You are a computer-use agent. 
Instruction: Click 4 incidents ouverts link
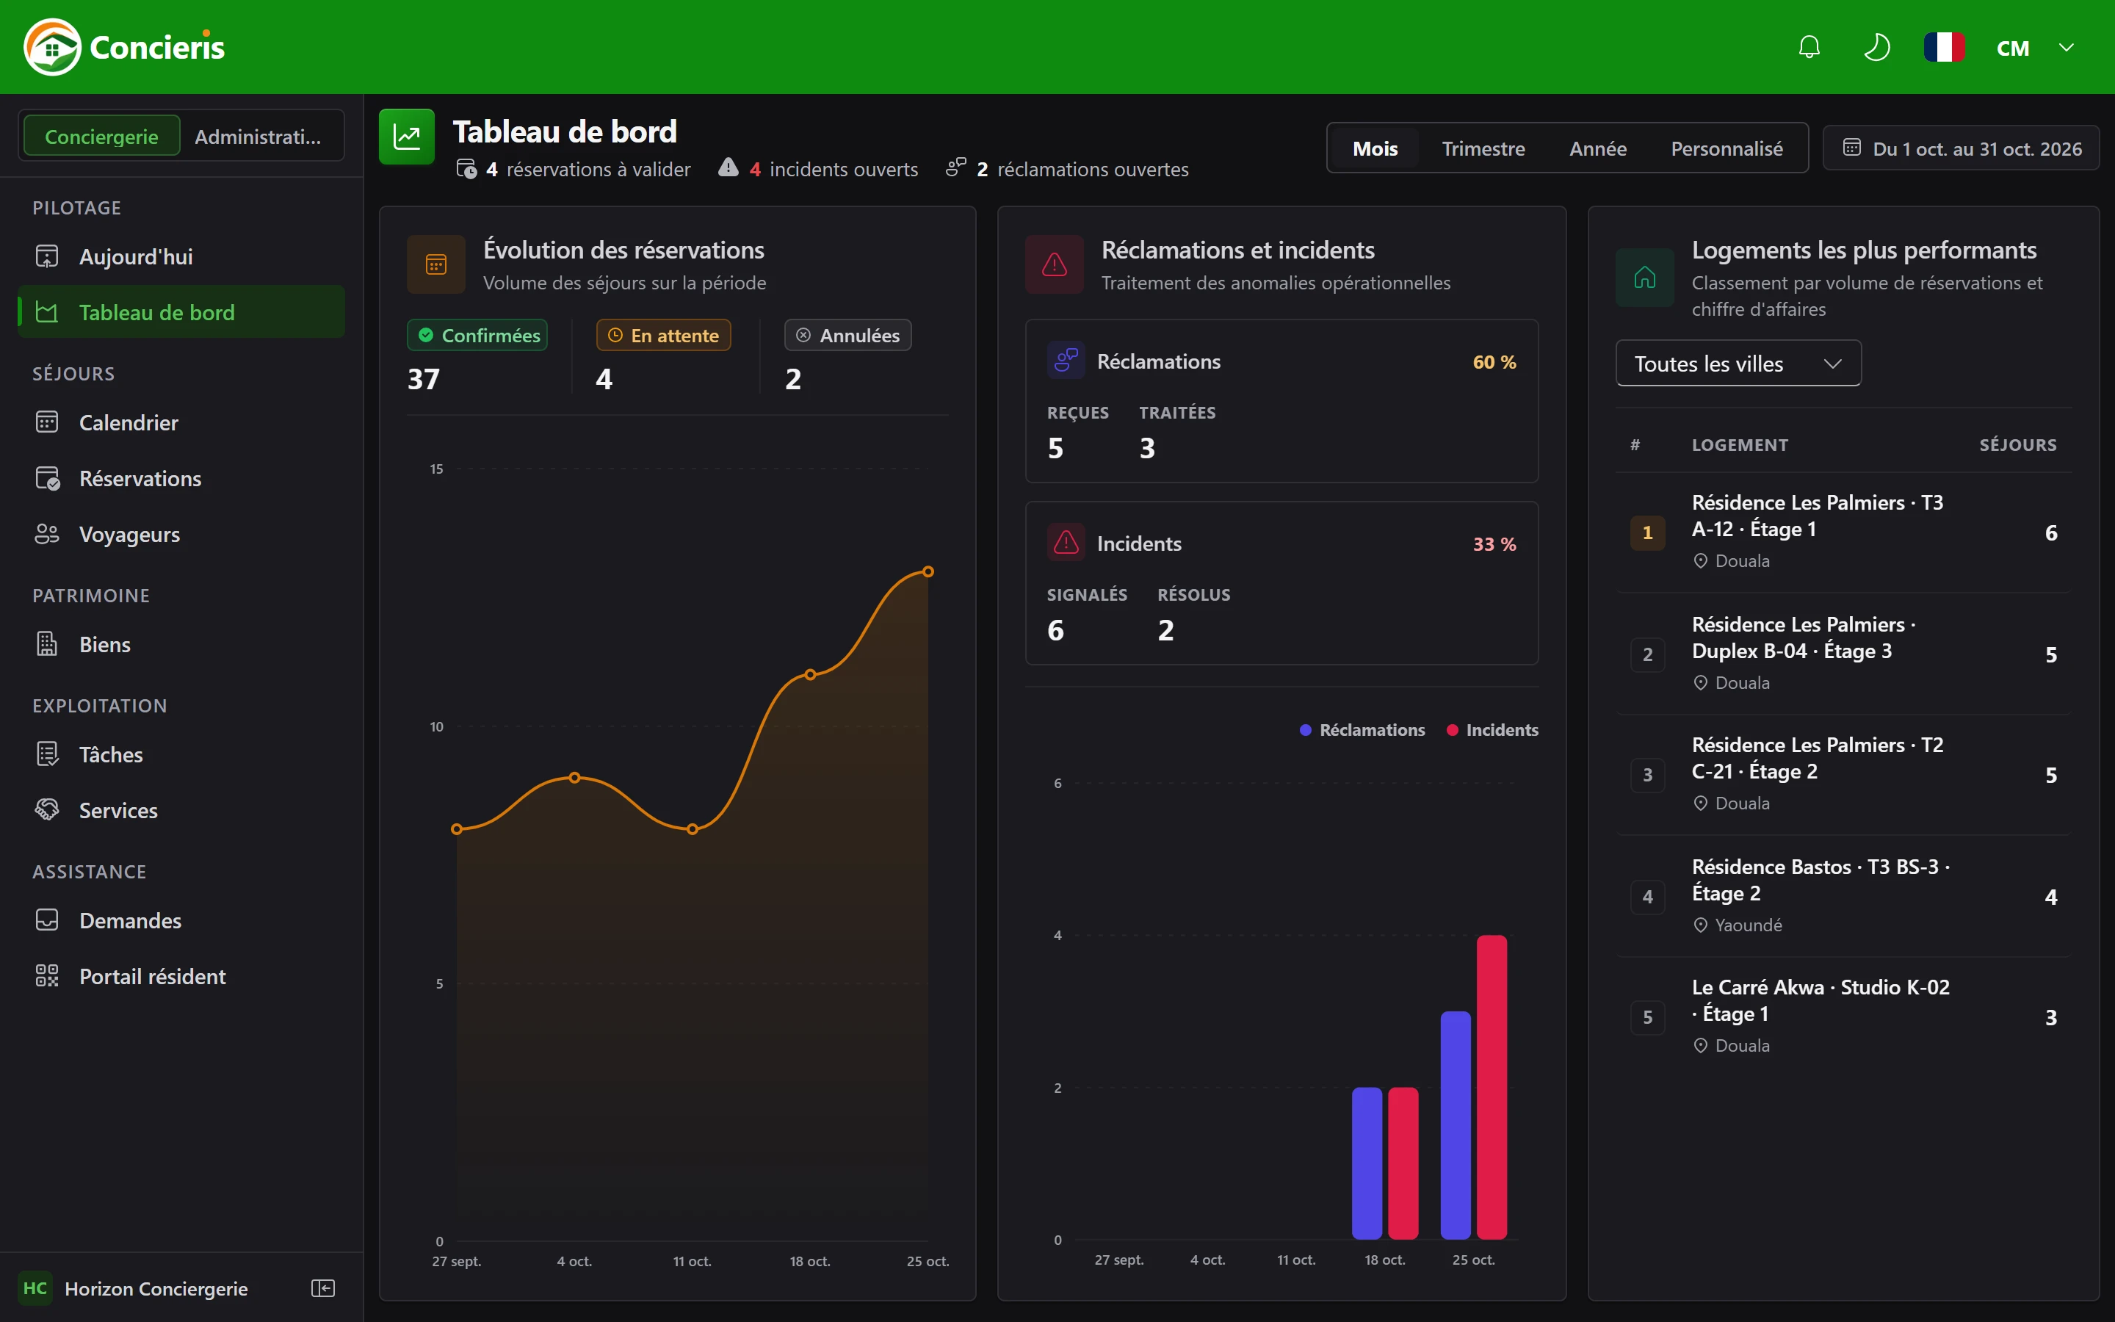[x=818, y=170]
